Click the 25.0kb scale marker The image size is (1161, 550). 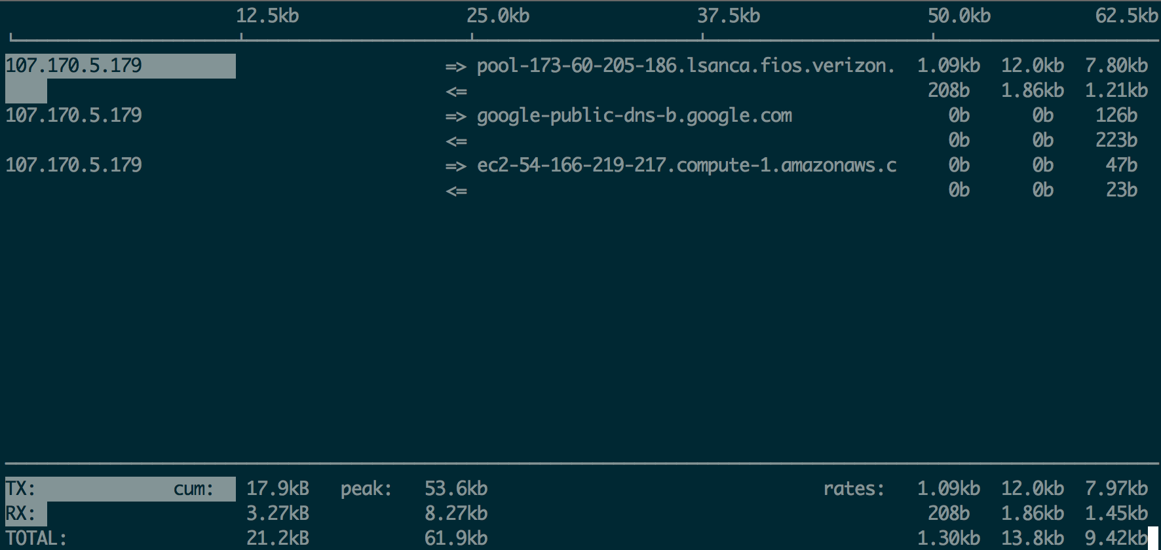tap(498, 16)
